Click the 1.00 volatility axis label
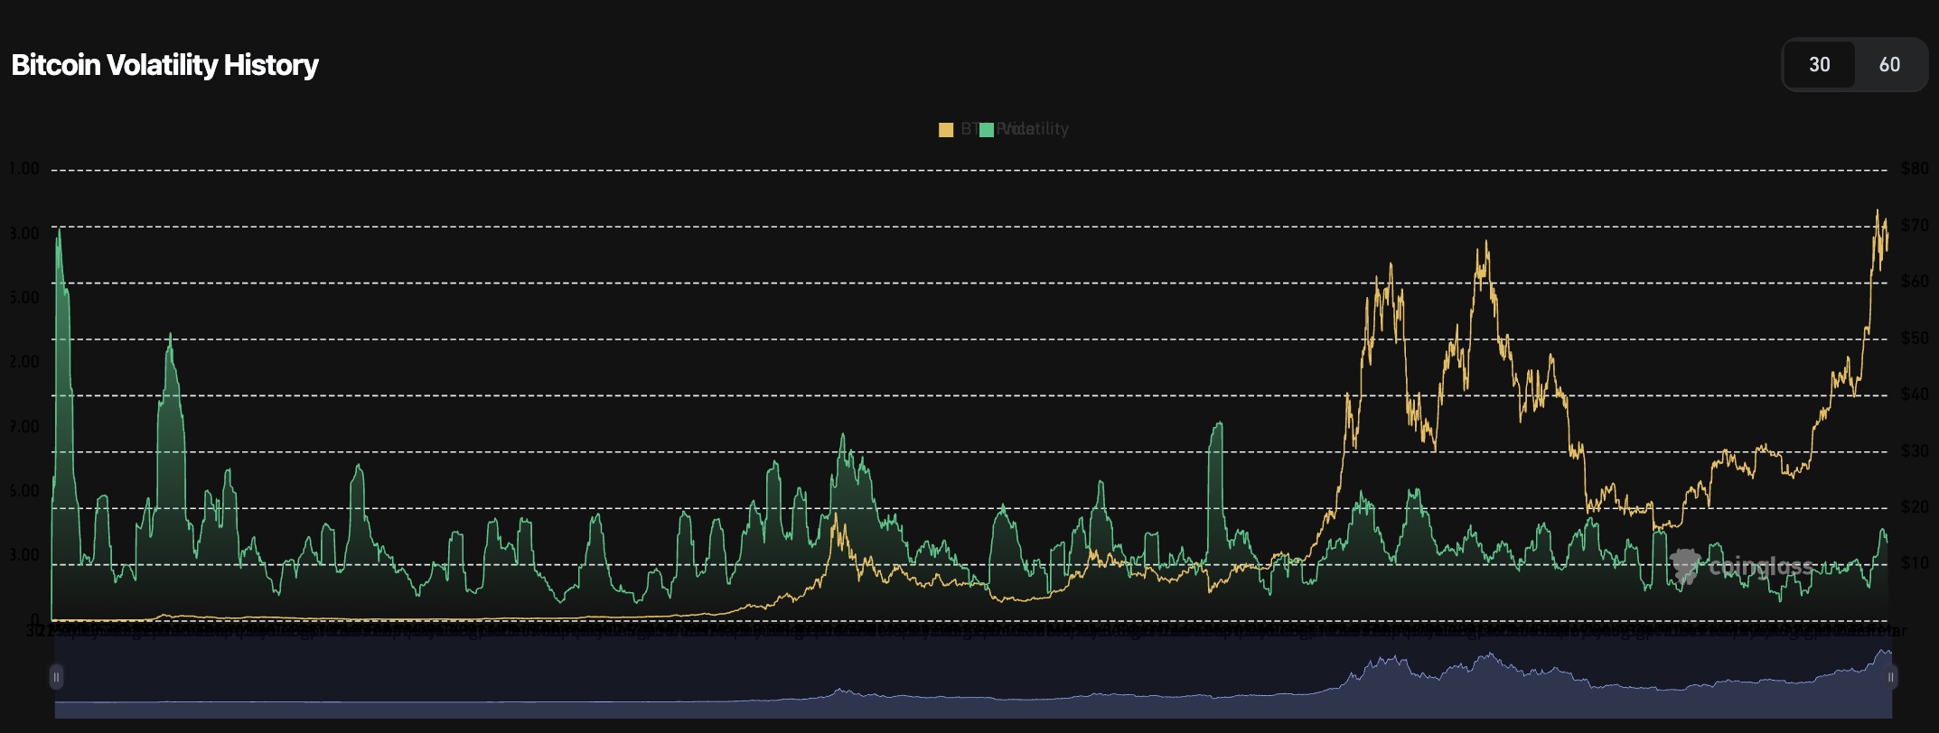The width and height of the screenshot is (1939, 733). pyautogui.click(x=23, y=169)
